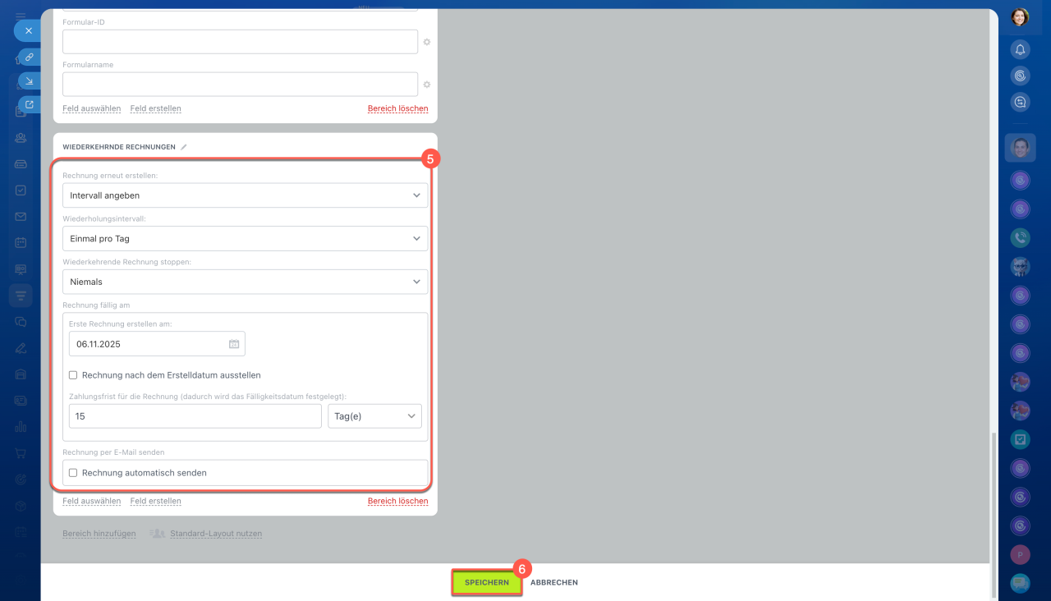Enable "Rechnung nach dem Erstelldatum ausstellen" checkbox
The width and height of the screenshot is (1051, 601).
(x=73, y=375)
